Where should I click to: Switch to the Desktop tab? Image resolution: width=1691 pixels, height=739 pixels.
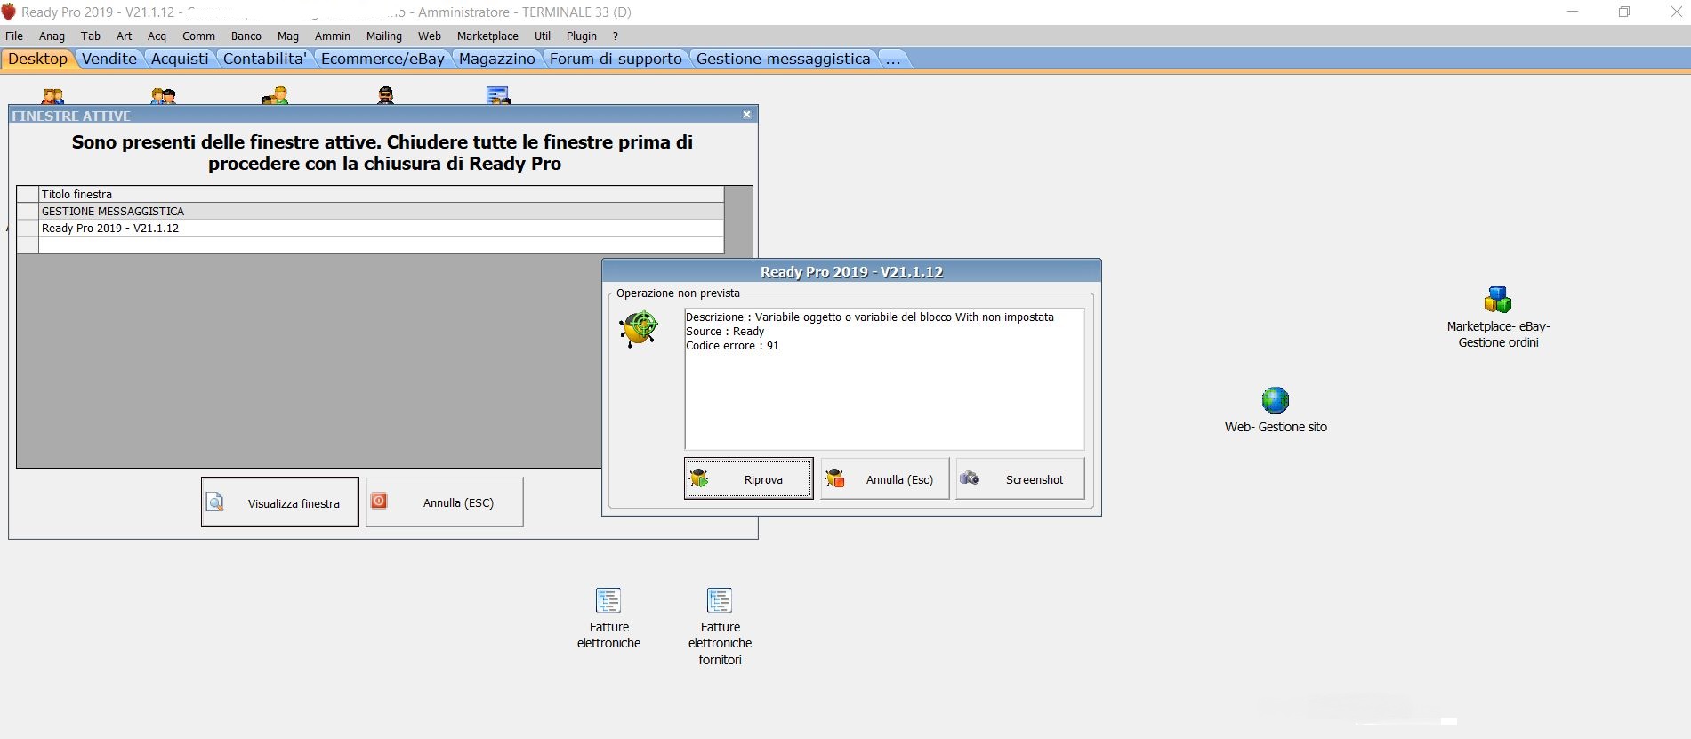pyautogui.click(x=37, y=59)
